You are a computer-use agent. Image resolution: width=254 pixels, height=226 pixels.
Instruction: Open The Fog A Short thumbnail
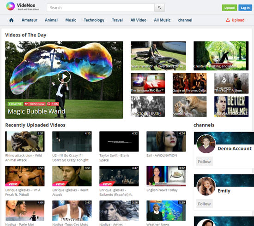point(231,83)
